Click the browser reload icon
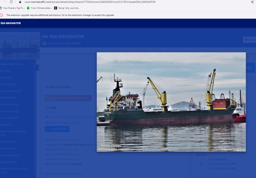This screenshot has height=178, width=256. [x=12, y=2]
